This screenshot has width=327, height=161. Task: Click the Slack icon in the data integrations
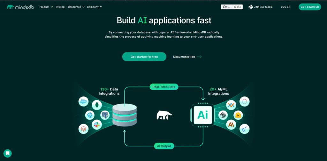coord(97,125)
